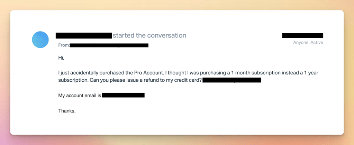354x145 pixels.
Task: Click the "From:" label
Action: pyautogui.click(x=64, y=45)
